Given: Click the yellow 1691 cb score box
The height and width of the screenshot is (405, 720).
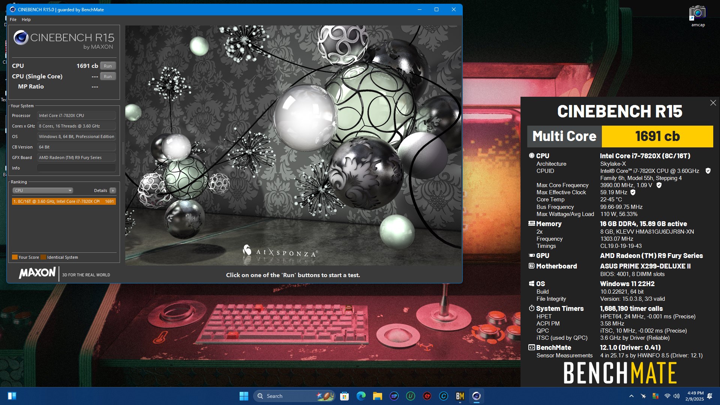Looking at the screenshot, I should [x=657, y=136].
